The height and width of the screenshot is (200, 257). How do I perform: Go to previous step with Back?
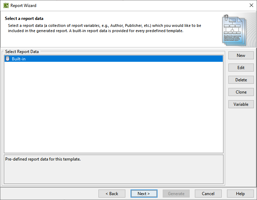112,194
